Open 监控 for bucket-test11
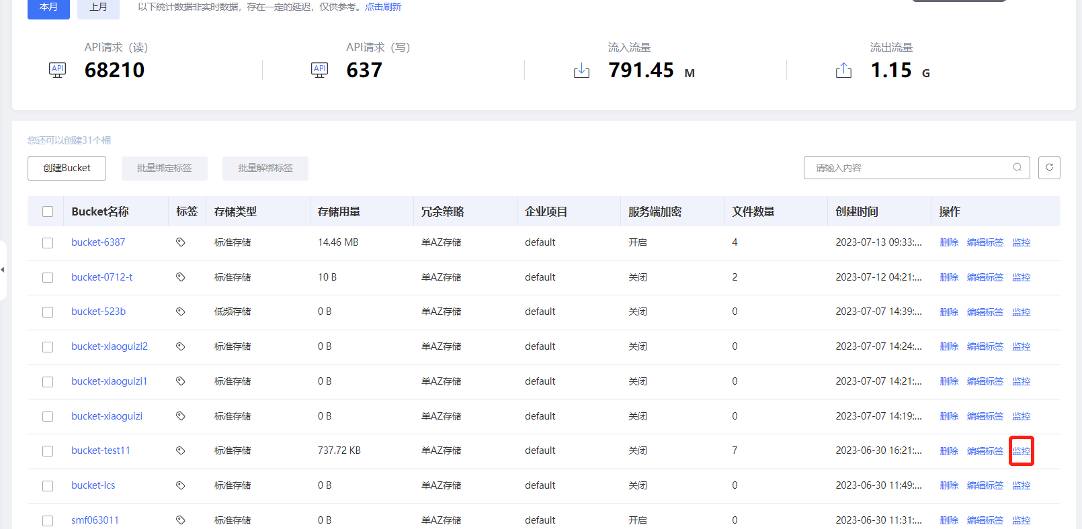 [1022, 451]
